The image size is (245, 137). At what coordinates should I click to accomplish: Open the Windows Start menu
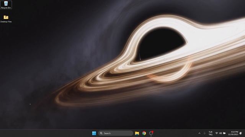94,133
